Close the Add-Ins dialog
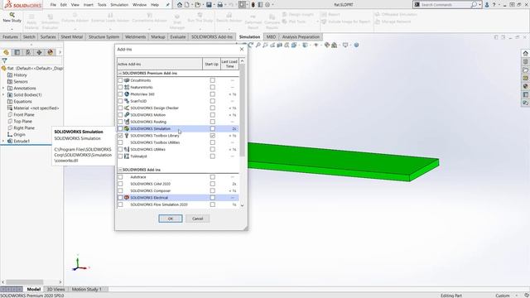Viewport: 530px width, 298px height. pyautogui.click(x=242, y=50)
